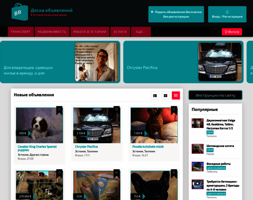The width and height of the screenshot is (253, 200).
Task: Expand the Ещё... menu
Action: point(141,32)
